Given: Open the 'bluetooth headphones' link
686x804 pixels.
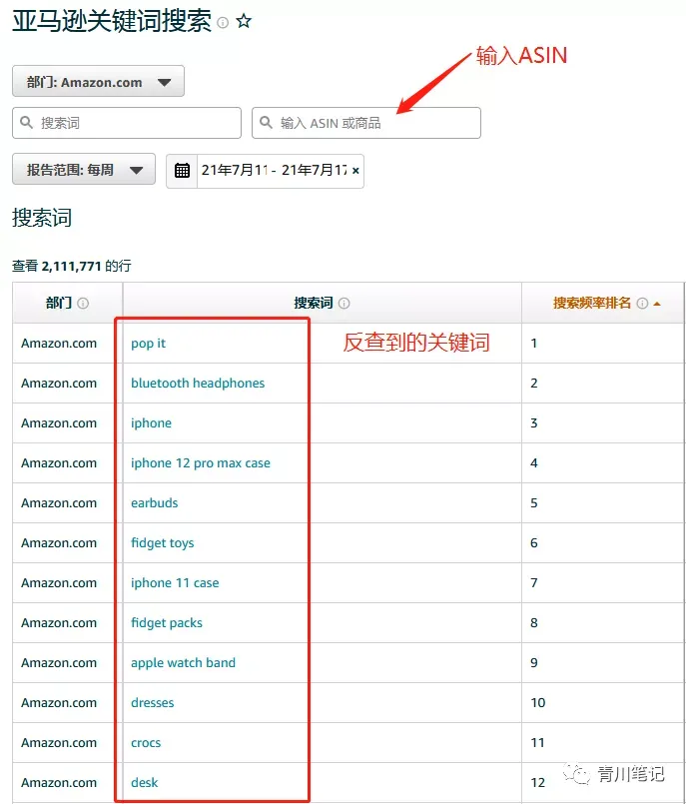Looking at the screenshot, I should (198, 384).
